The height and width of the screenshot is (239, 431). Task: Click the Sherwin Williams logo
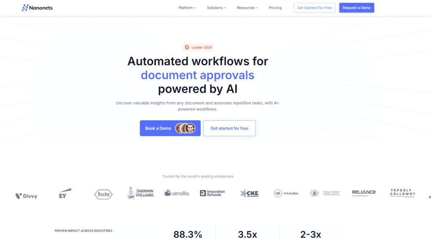(140, 193)
